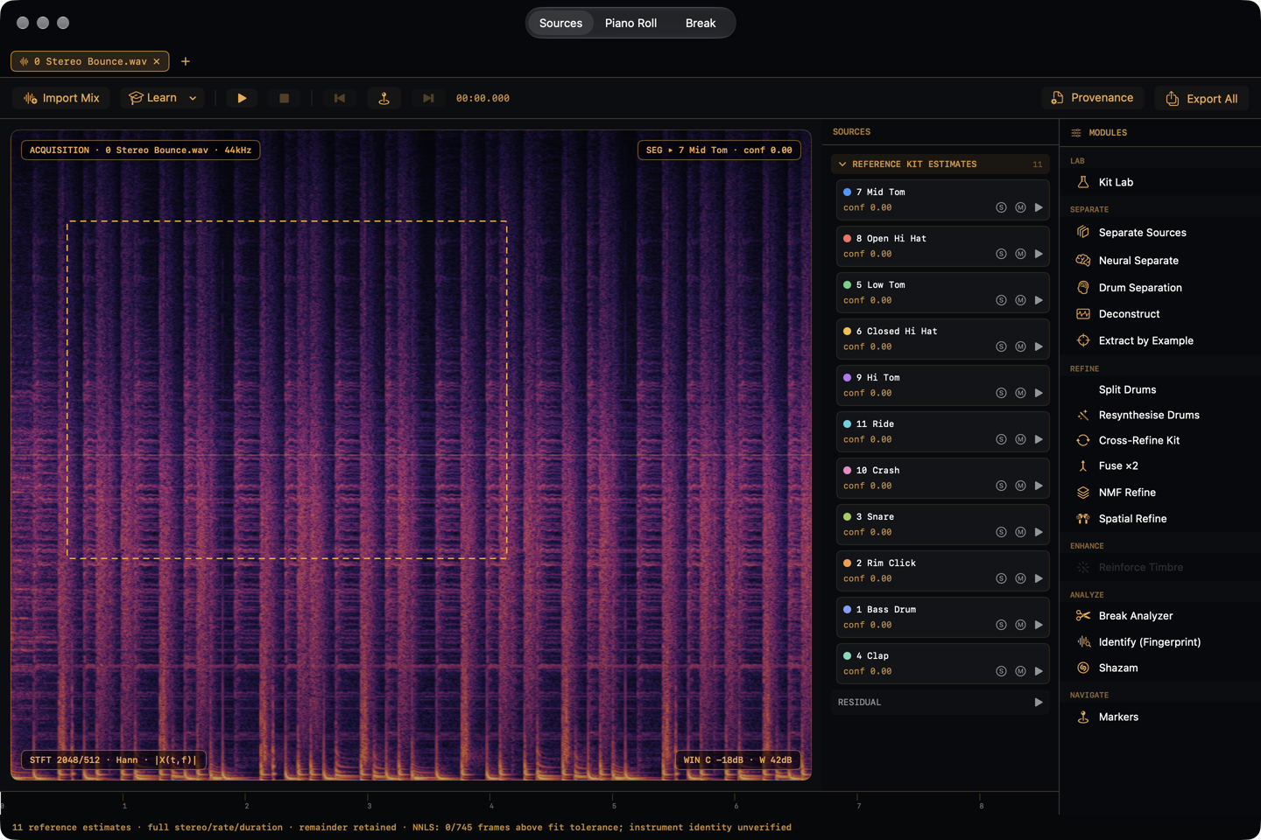Close the 0 Stereo Bounce.wav tab
1261x840 pixels.
pyautogui.click(x=157, y=61)
